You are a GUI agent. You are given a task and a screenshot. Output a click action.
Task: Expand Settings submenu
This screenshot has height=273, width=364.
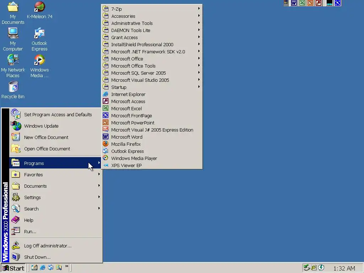56,197
